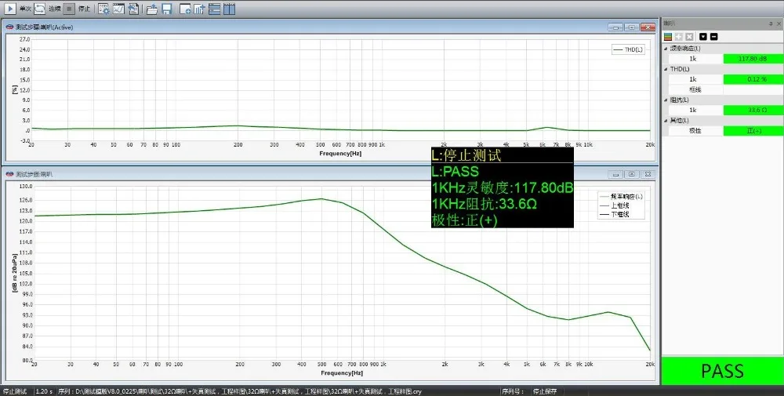Click Frequency[Hz] axis label of THD chart
Image resolution: width=784 pixels, height=396 pixels.
[340, 154]
